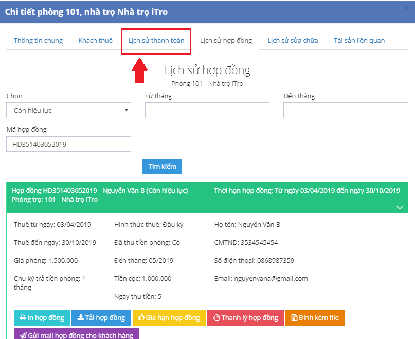Select the Lịch sử hợp đồng tab
The image size is (415, 339).
point(226,41)
